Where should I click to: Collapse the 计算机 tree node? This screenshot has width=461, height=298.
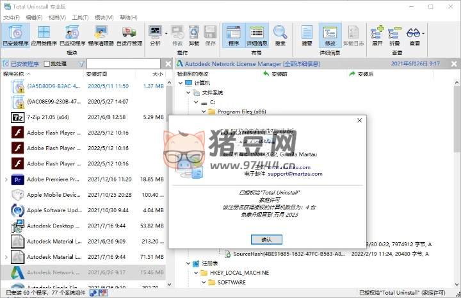(x=180, y=83)
